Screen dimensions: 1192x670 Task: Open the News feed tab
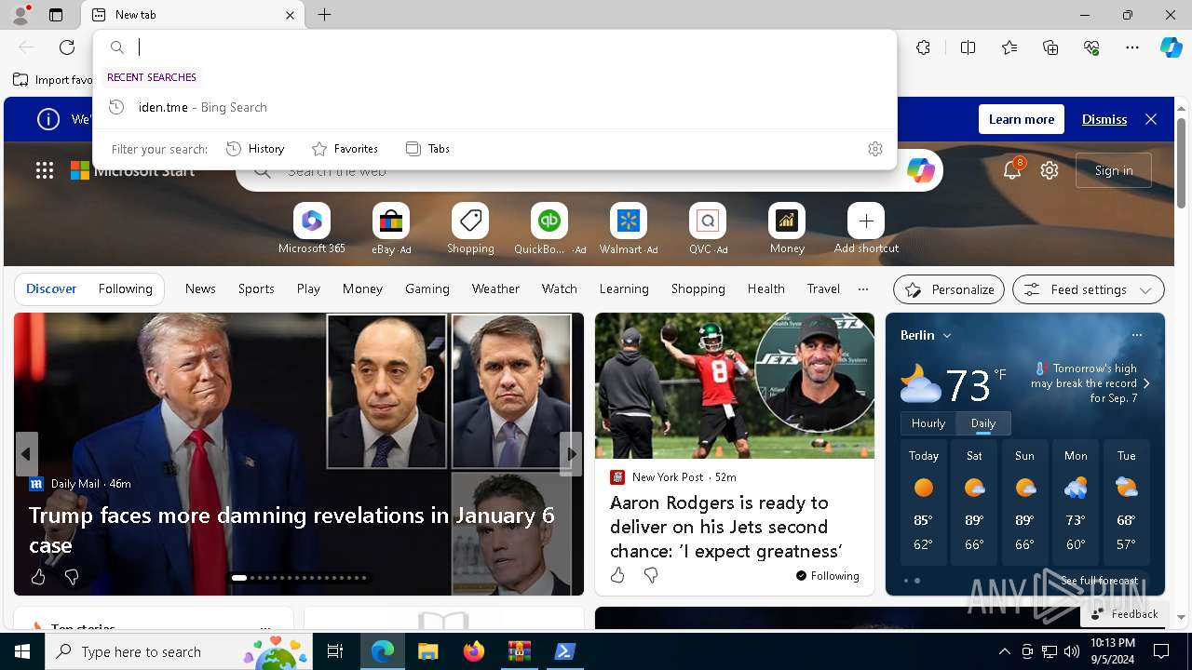point(200,288)
